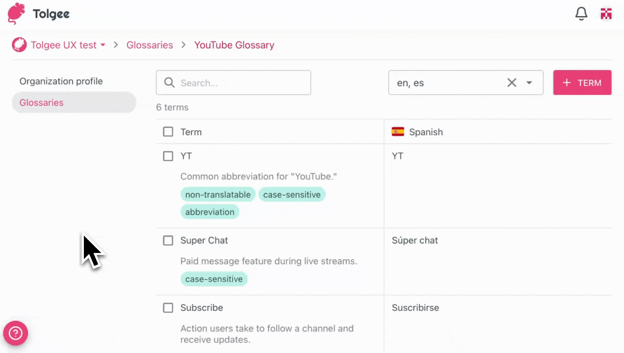This screenshot has width=624, height=353.
Task: Click the non-translatable tag chip on YT
Action: click(218, 194)
